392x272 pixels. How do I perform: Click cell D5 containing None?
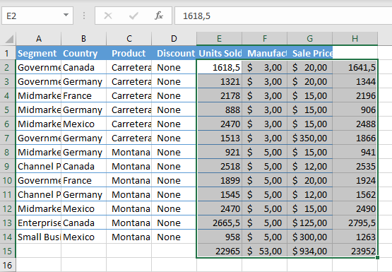[x=174, y=110]
